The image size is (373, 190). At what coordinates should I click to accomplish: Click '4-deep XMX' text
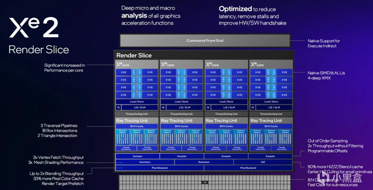[x=319, y=78]
